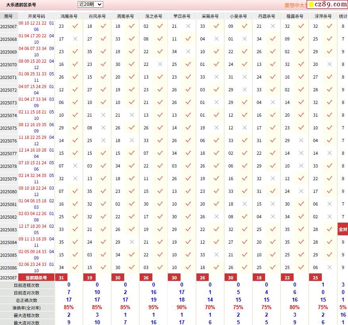Click current kill number 22 under 薤露杀号
The height and width of the screenshot is (325, 348).
(x=287, y=278)
